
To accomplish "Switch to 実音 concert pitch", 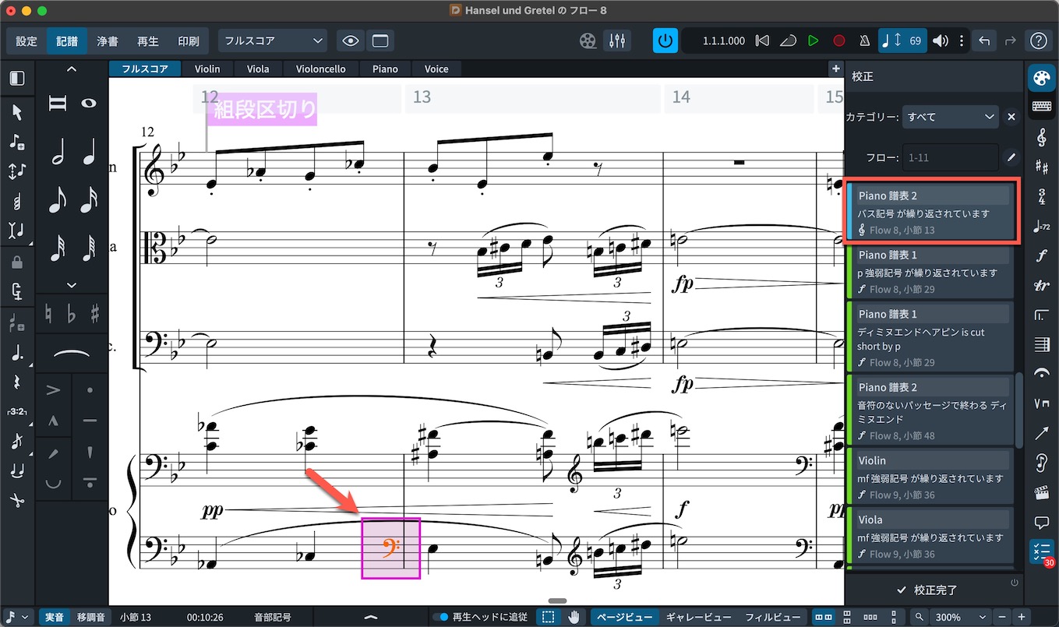I will pos(54,617).
